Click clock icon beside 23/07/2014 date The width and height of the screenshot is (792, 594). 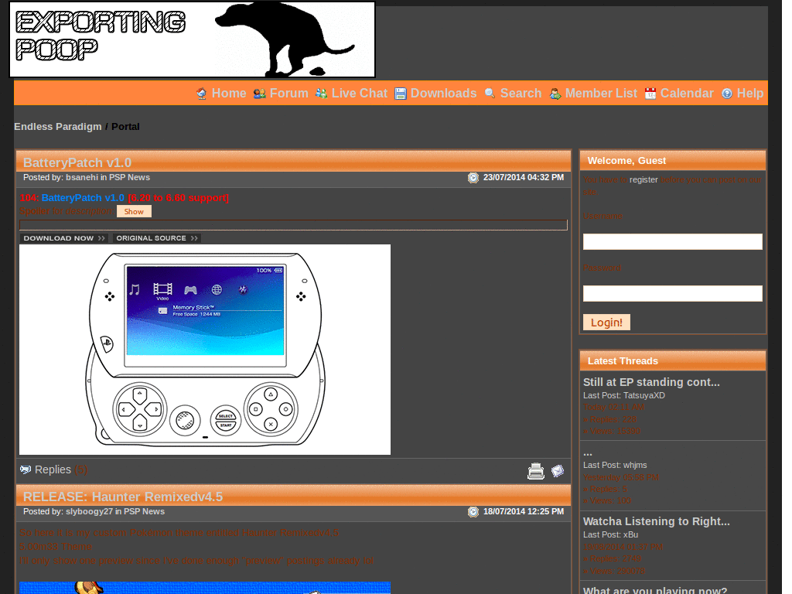coord(473,178)
